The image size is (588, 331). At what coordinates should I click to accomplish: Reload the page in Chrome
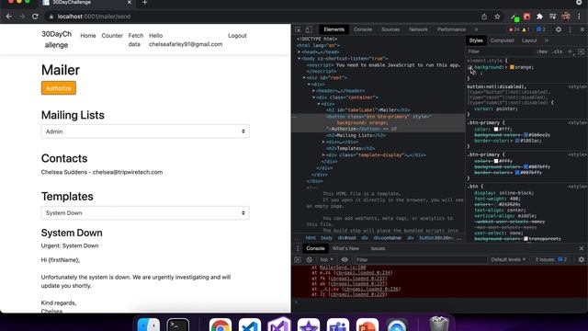click(35, 17)
